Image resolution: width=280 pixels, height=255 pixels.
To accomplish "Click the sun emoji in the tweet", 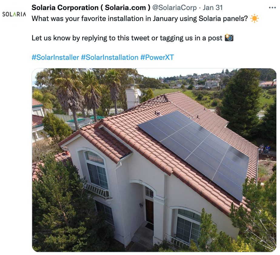I will pos(254,19).
